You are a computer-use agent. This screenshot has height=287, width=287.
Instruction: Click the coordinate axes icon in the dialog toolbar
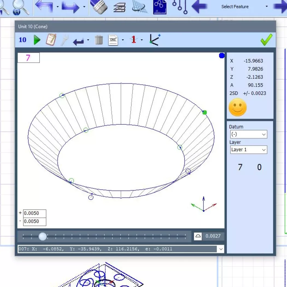tap(154, 40)
